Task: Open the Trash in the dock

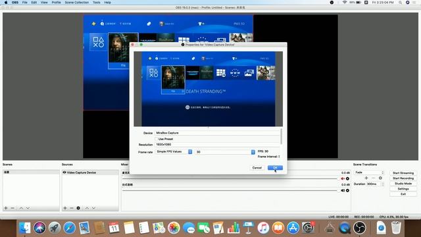Action: [x=396, y=228]
